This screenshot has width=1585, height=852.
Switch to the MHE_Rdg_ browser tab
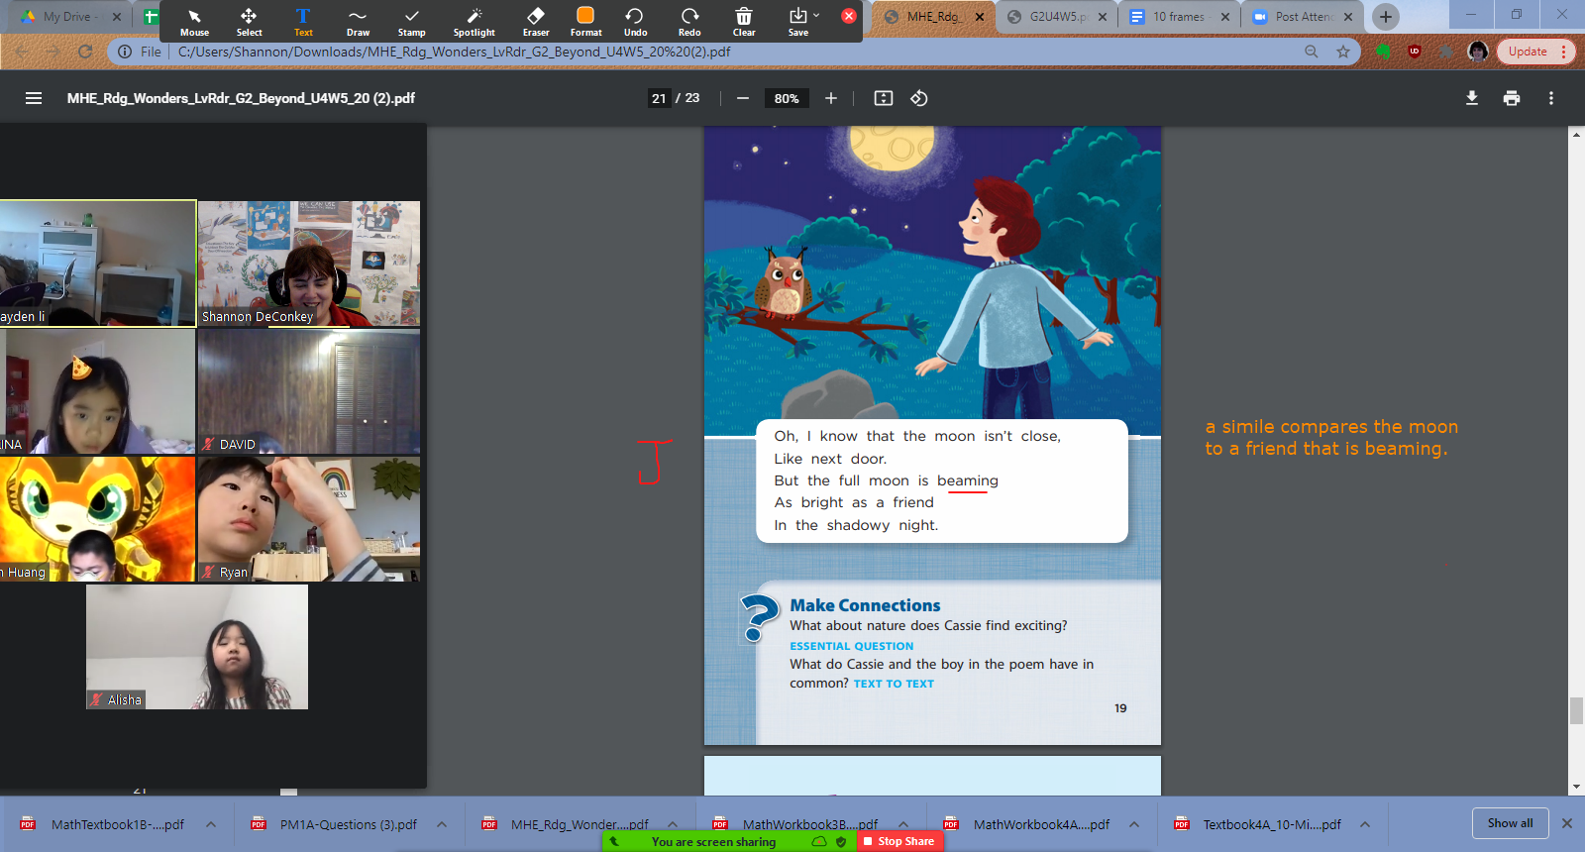click(x=932, y=17)
